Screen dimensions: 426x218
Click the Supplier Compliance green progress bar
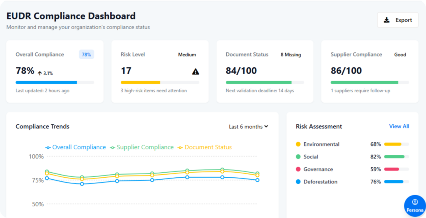click(364, 82)
